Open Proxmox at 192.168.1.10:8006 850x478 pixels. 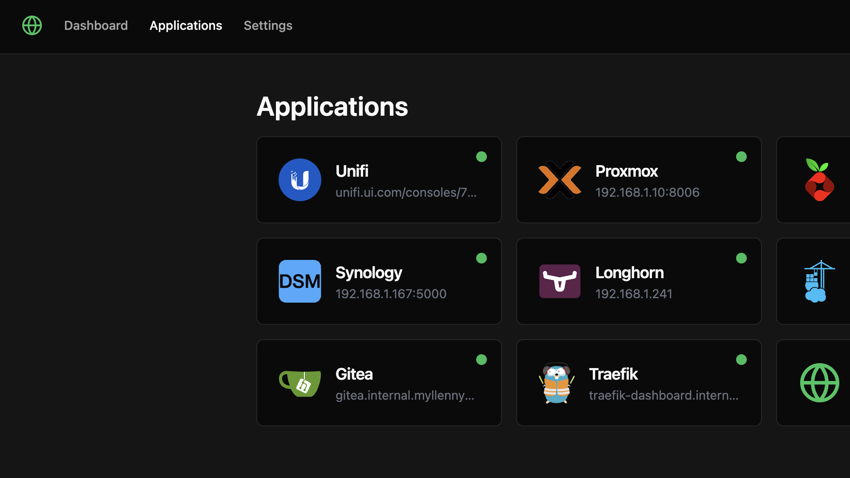click(648, 192)
